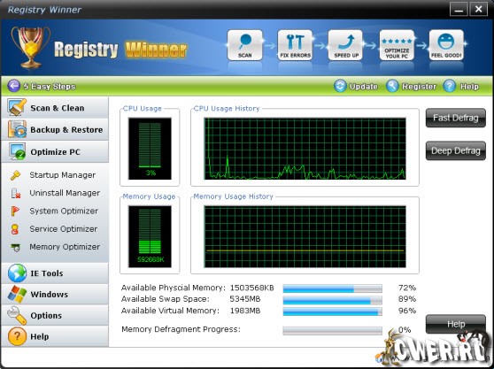Click the Scan step icon in header
494x369 pixels.
tap(245, 45)
